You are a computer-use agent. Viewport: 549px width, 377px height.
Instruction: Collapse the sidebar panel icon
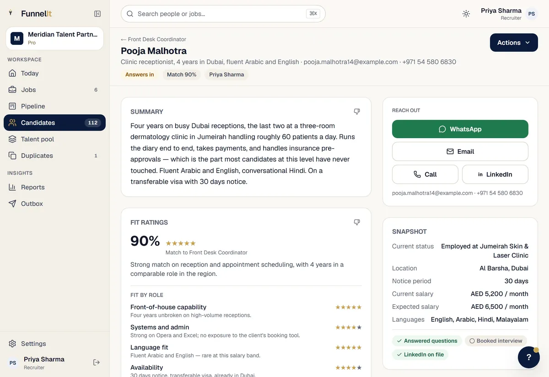(97, 14)
